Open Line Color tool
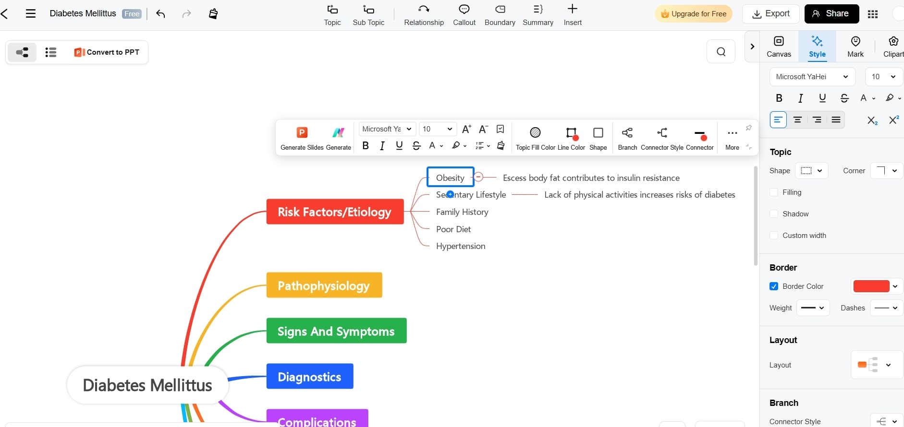Screen dimensions: 904x427 [x=571, y=138]
